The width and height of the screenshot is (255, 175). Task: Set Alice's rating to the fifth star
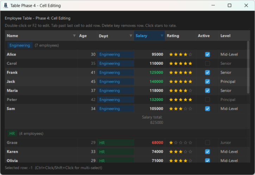click(x=190, y=55)
